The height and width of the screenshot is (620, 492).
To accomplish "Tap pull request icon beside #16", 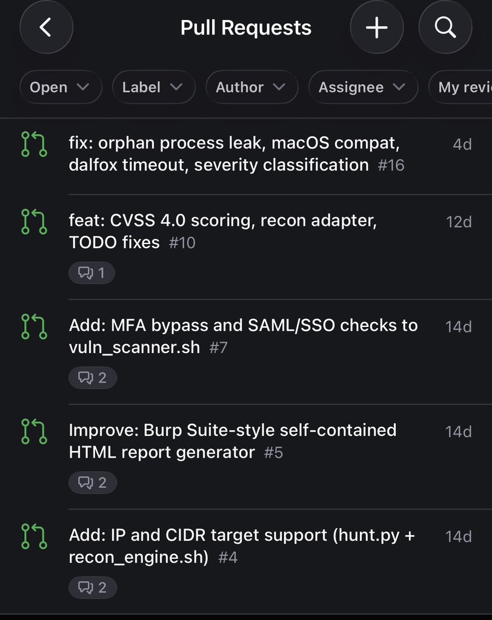I will (x=34, y=144).
